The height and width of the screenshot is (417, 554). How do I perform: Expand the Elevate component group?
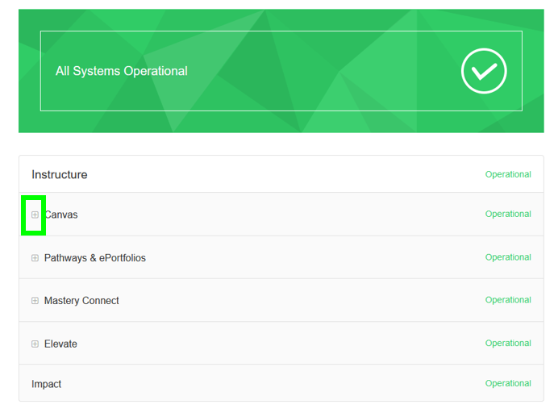35,344
